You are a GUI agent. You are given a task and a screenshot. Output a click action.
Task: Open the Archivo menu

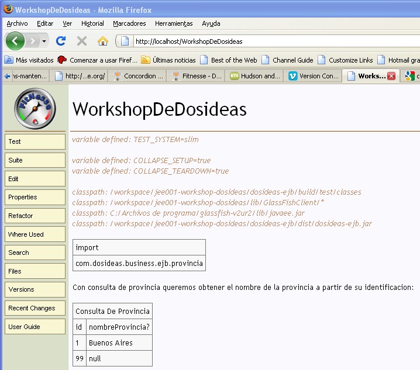click(x=17, y=23)
